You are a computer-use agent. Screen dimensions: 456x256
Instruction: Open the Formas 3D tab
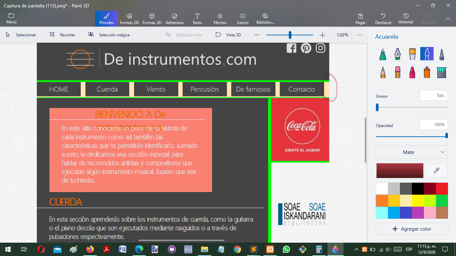152,19
